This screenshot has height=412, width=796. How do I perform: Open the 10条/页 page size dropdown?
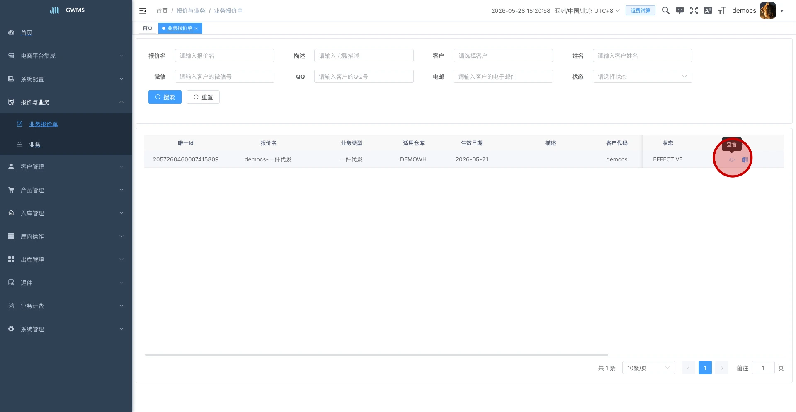(649, 368)
